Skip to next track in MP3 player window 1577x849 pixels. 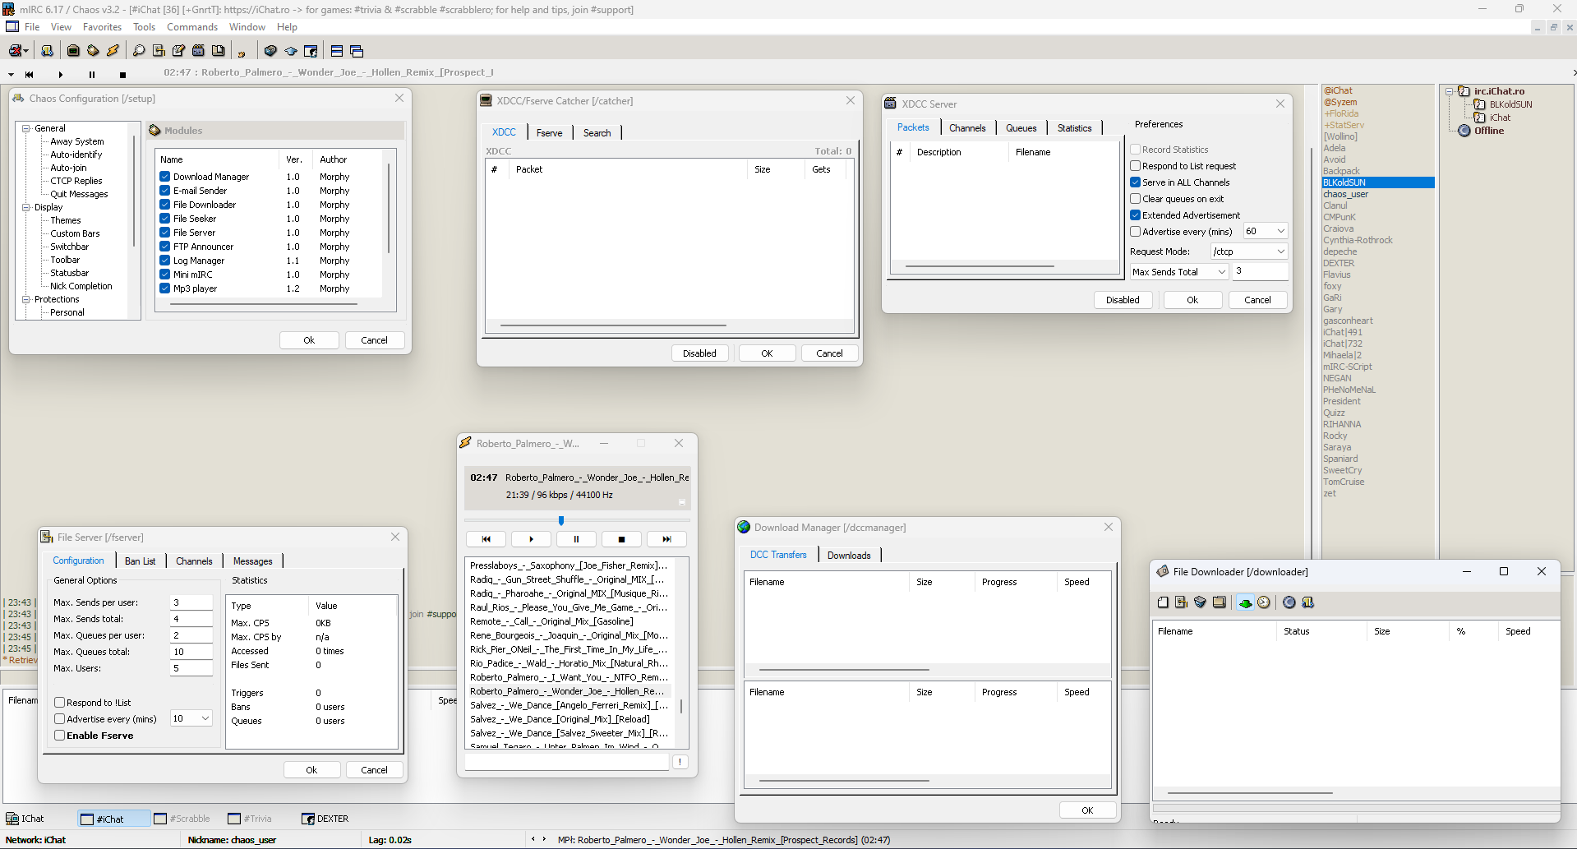tap(666, 539)
